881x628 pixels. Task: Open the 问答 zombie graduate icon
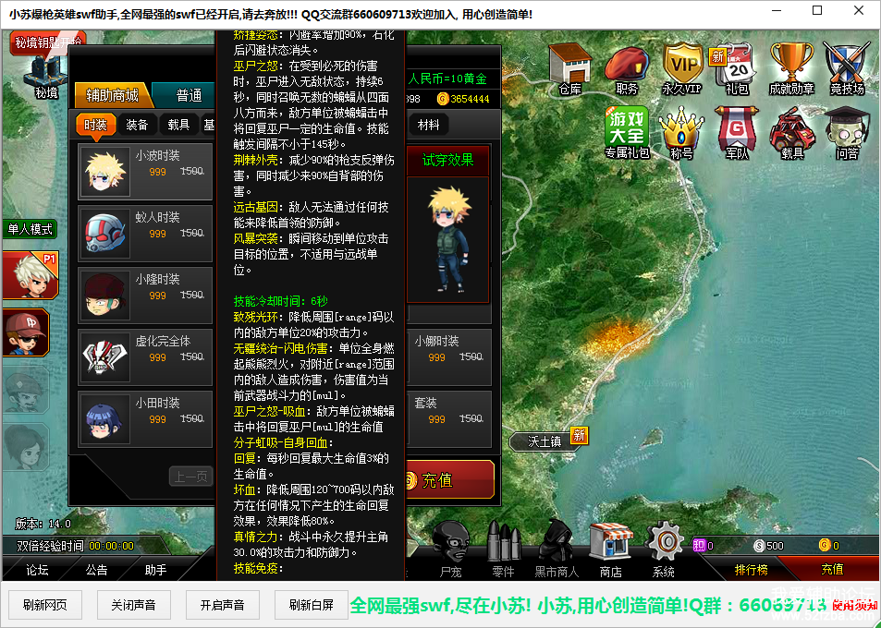847,133
